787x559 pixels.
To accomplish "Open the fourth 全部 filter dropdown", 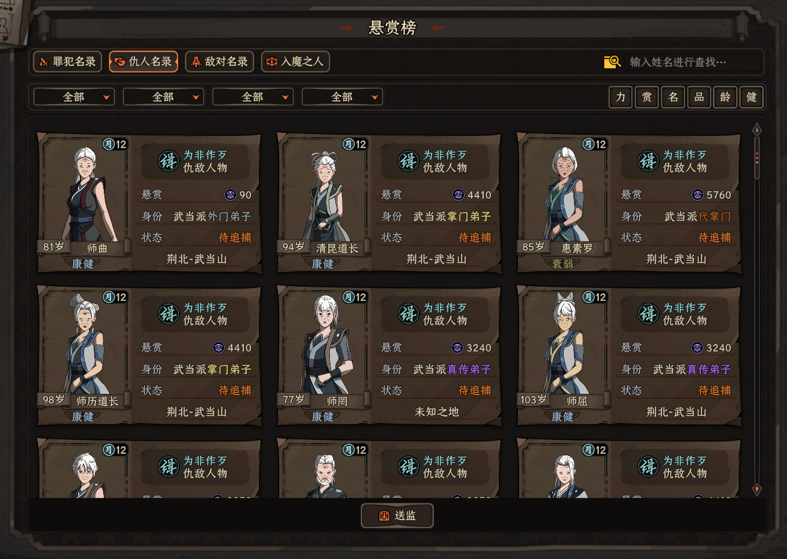I will 342,97.
